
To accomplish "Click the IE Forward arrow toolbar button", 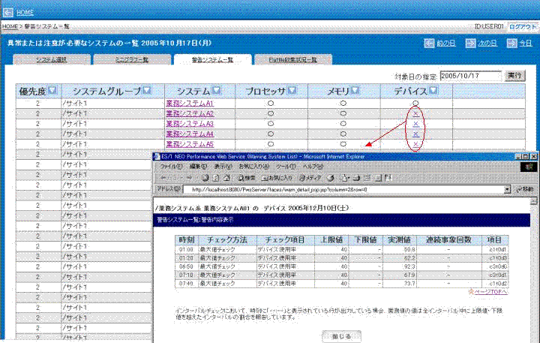I will pos(190,178).
